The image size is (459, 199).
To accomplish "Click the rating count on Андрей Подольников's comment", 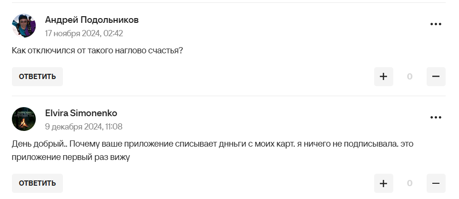I will pyautogui.click(x=409, y=77).
